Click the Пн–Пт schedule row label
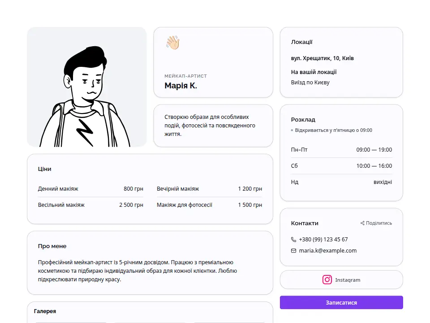The image size is (430, 323). 299,150
